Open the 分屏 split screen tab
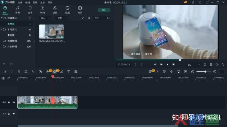This screenshot has width=227, height=127. click(x=80, y=10)
